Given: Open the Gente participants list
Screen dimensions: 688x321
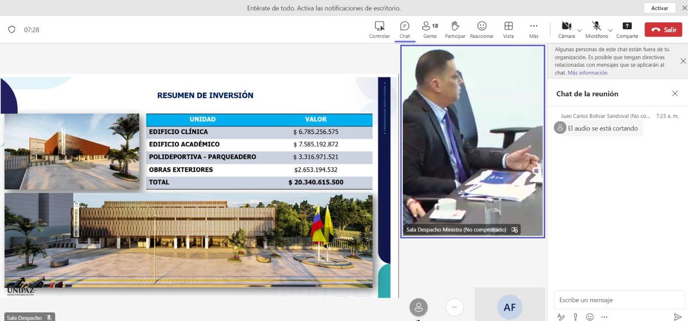Looking at the screenshot, I should (430, 30).
